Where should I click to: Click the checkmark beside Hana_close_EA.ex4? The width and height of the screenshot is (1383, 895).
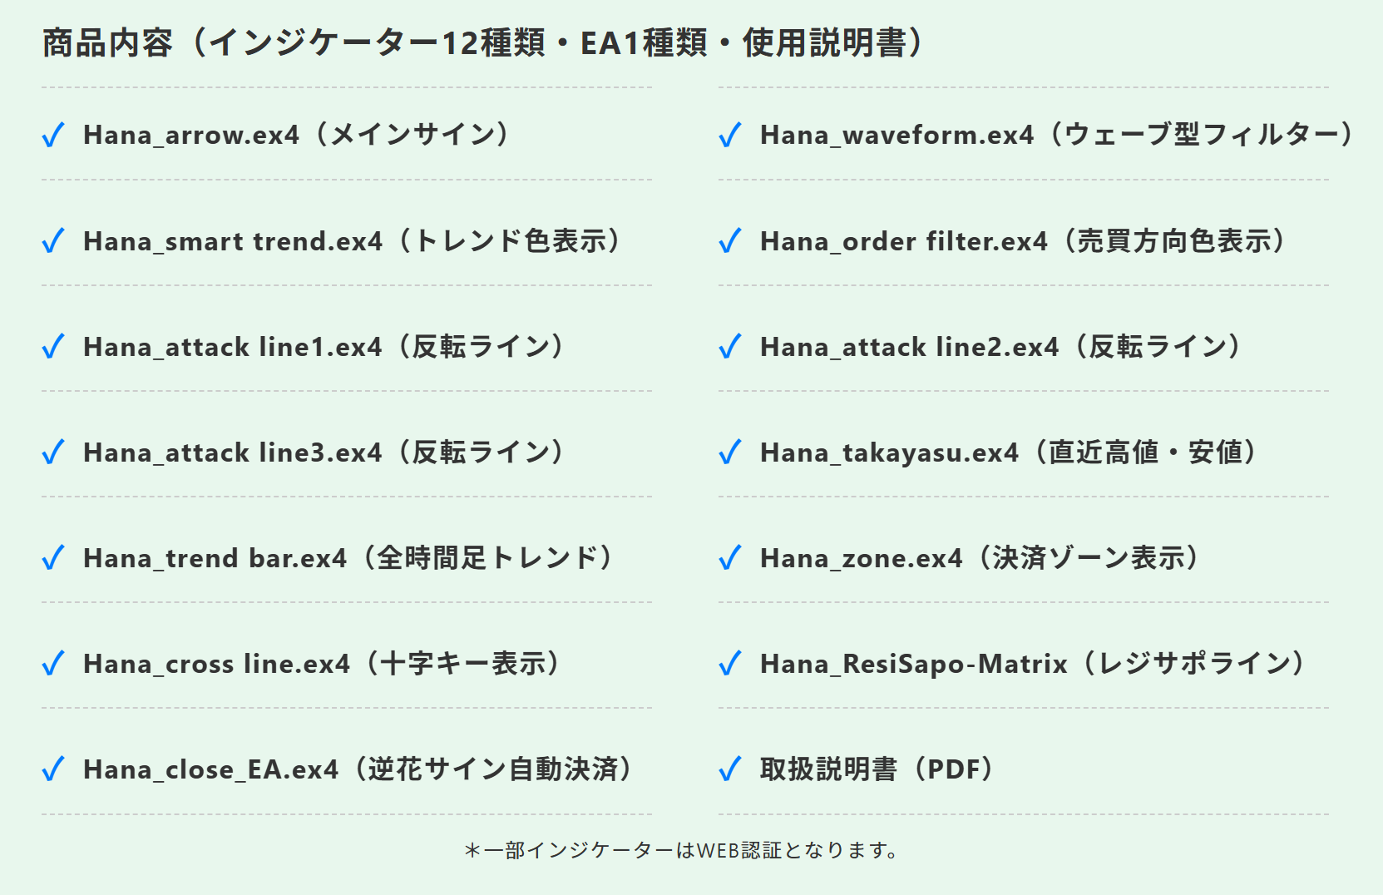53,769
